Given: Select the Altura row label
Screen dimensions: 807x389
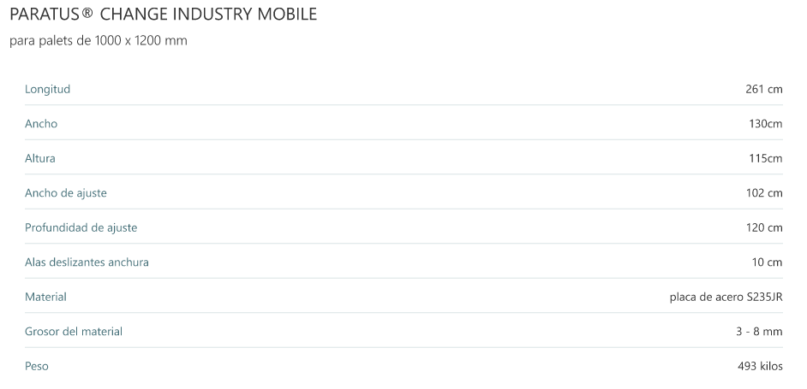Looking at the screenshot, I should 40,158.
